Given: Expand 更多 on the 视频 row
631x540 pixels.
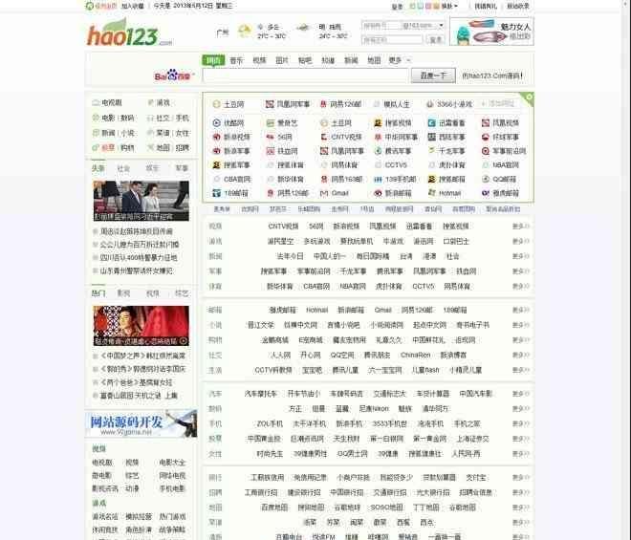Looking at the screenshot, I should point(521,227).
